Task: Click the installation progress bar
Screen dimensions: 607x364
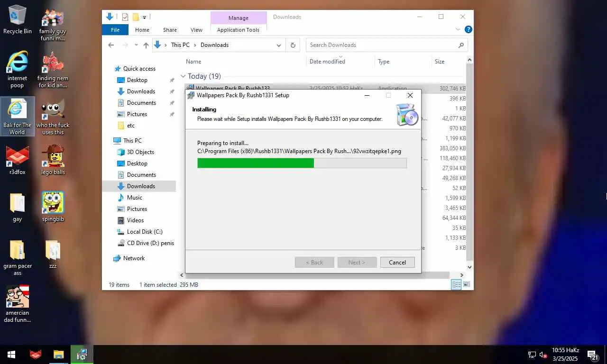Action: (x=302, y=163)
